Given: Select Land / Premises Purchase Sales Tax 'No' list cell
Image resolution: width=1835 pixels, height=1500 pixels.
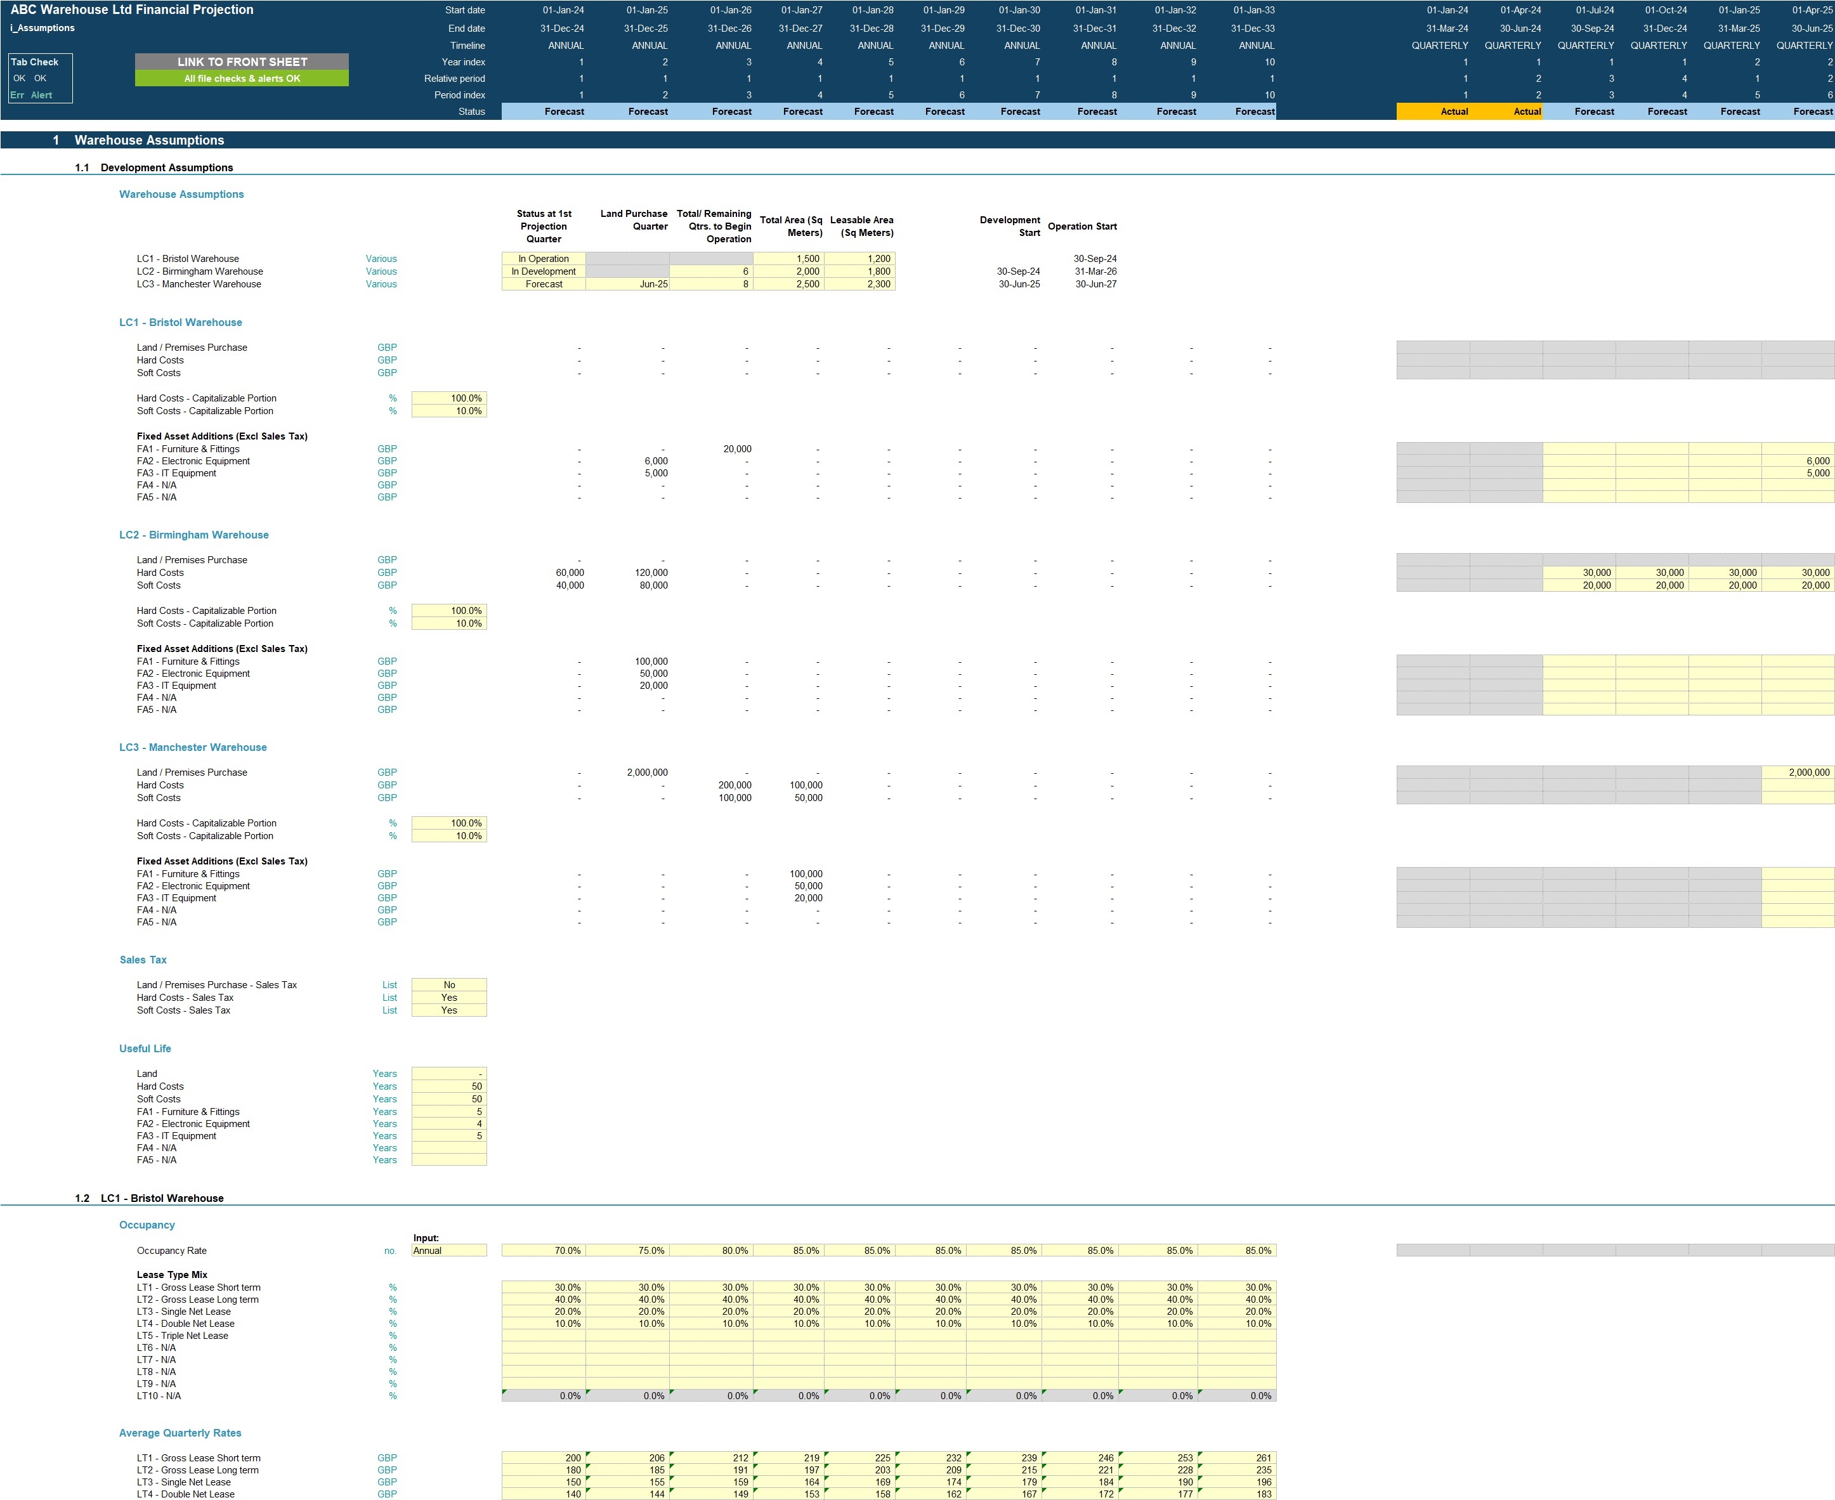Looking at the screenshot, I should pos(449,985).
